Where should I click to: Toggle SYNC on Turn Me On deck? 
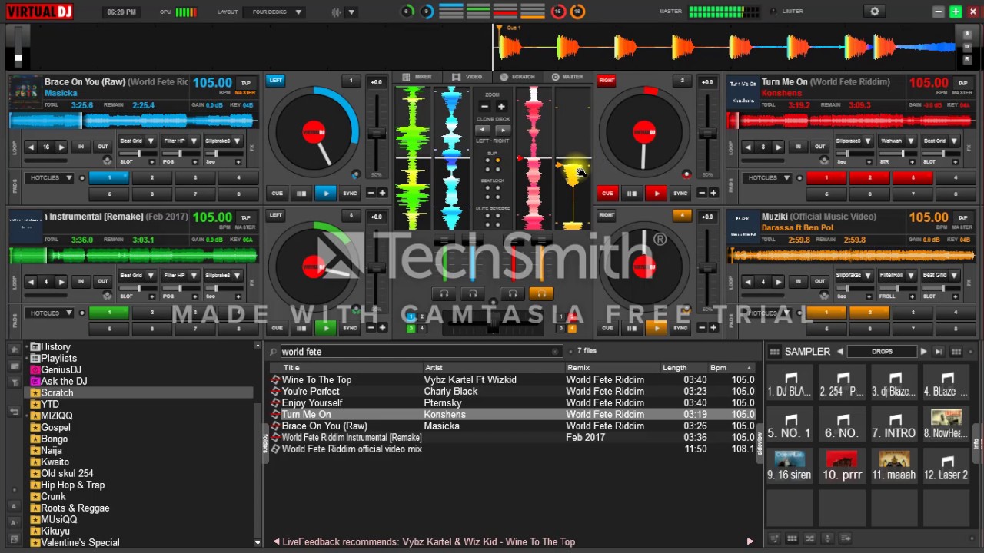[x=680, y=194]
